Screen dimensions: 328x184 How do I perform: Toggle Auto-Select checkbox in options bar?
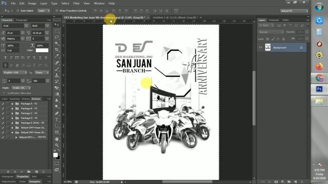(x=17, y=11)
